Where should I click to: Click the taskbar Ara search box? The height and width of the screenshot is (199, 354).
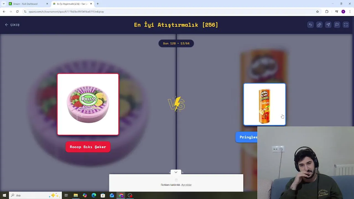(35, 195)
